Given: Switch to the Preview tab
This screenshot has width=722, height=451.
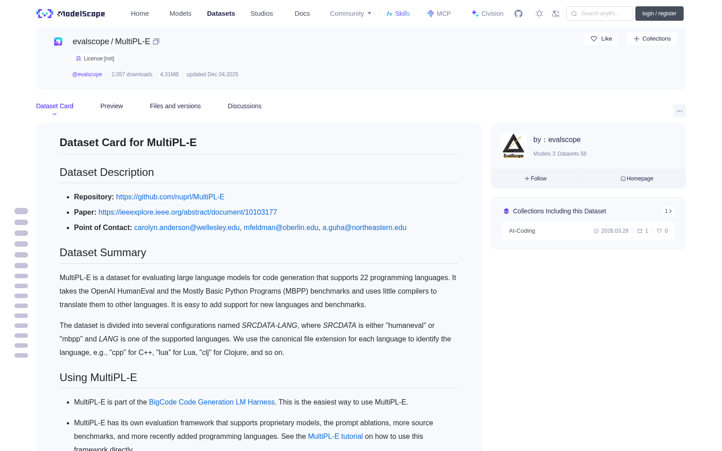Looking at the screenshot, I should pos(111,106).
